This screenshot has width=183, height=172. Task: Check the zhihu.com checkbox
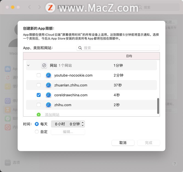(x=39, y=105)
